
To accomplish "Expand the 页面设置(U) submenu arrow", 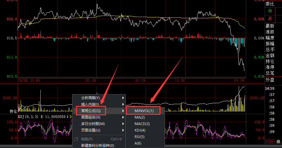I will click(123, 130).
